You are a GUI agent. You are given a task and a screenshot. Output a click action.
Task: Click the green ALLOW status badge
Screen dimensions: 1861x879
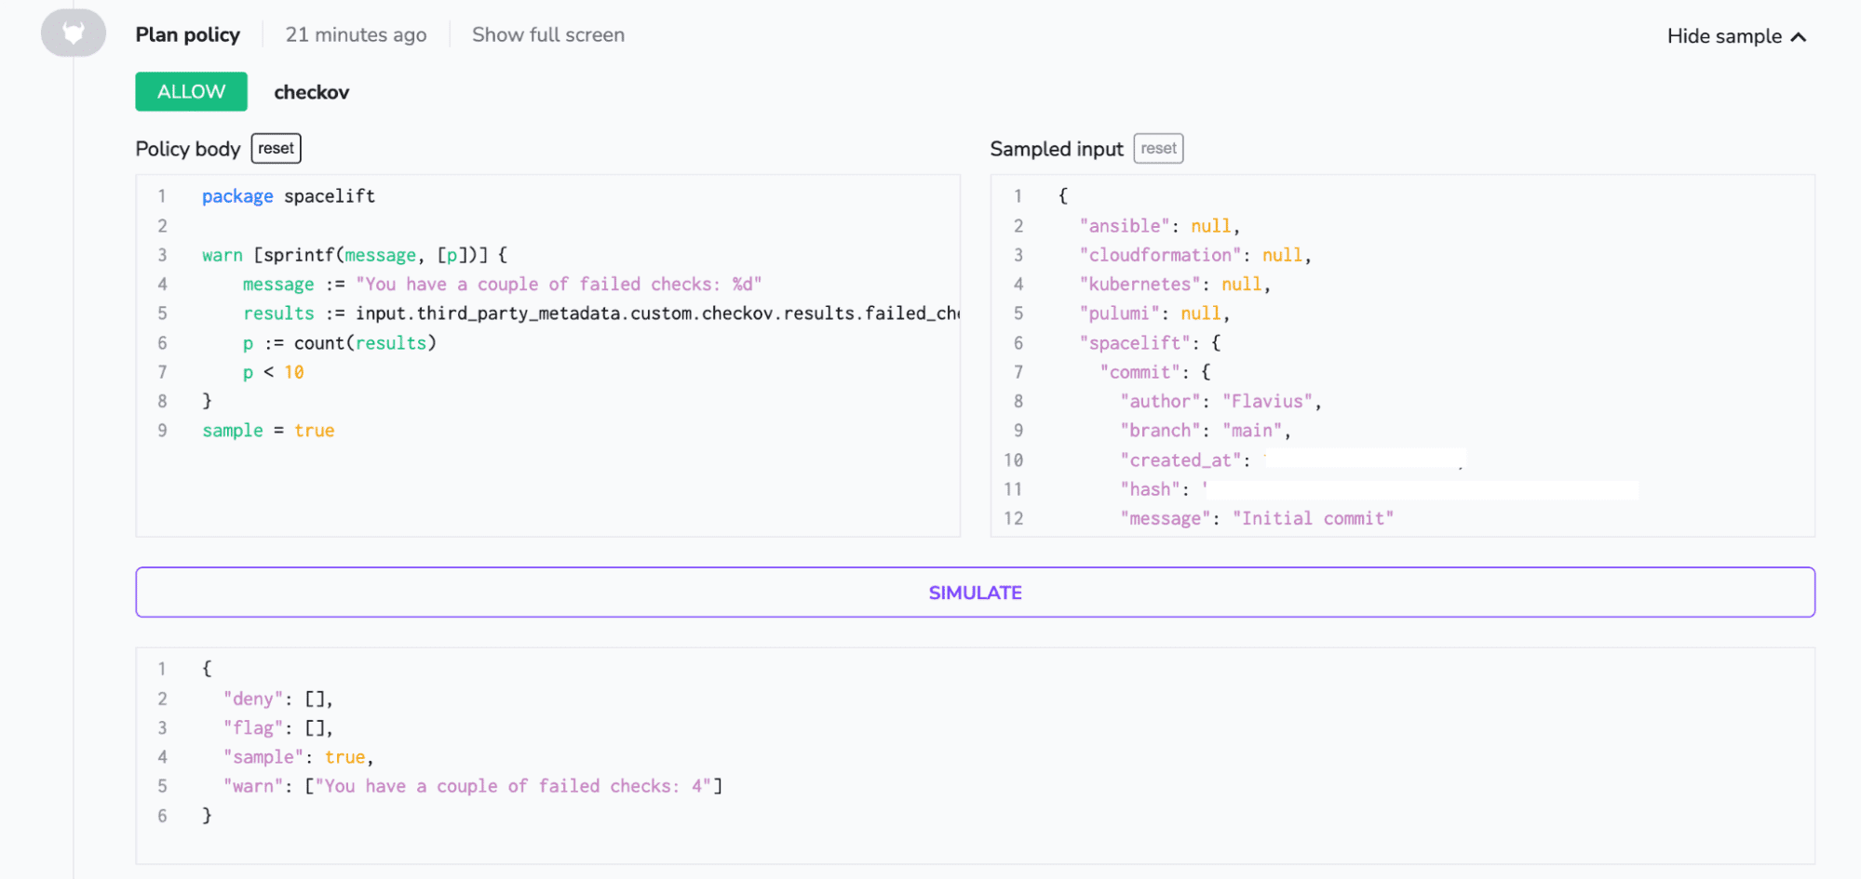(190, 91)
